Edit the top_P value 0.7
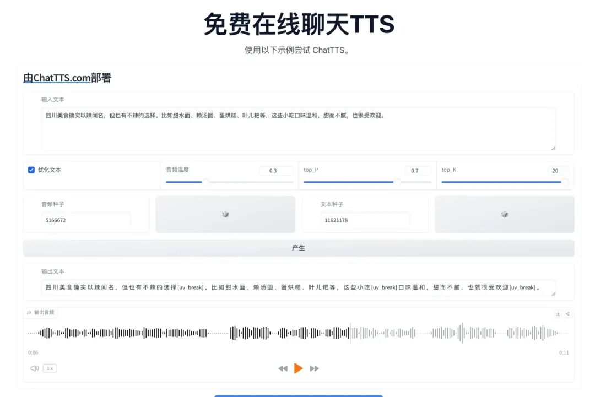This screenshot has width=595, height=397. [418, 171]
